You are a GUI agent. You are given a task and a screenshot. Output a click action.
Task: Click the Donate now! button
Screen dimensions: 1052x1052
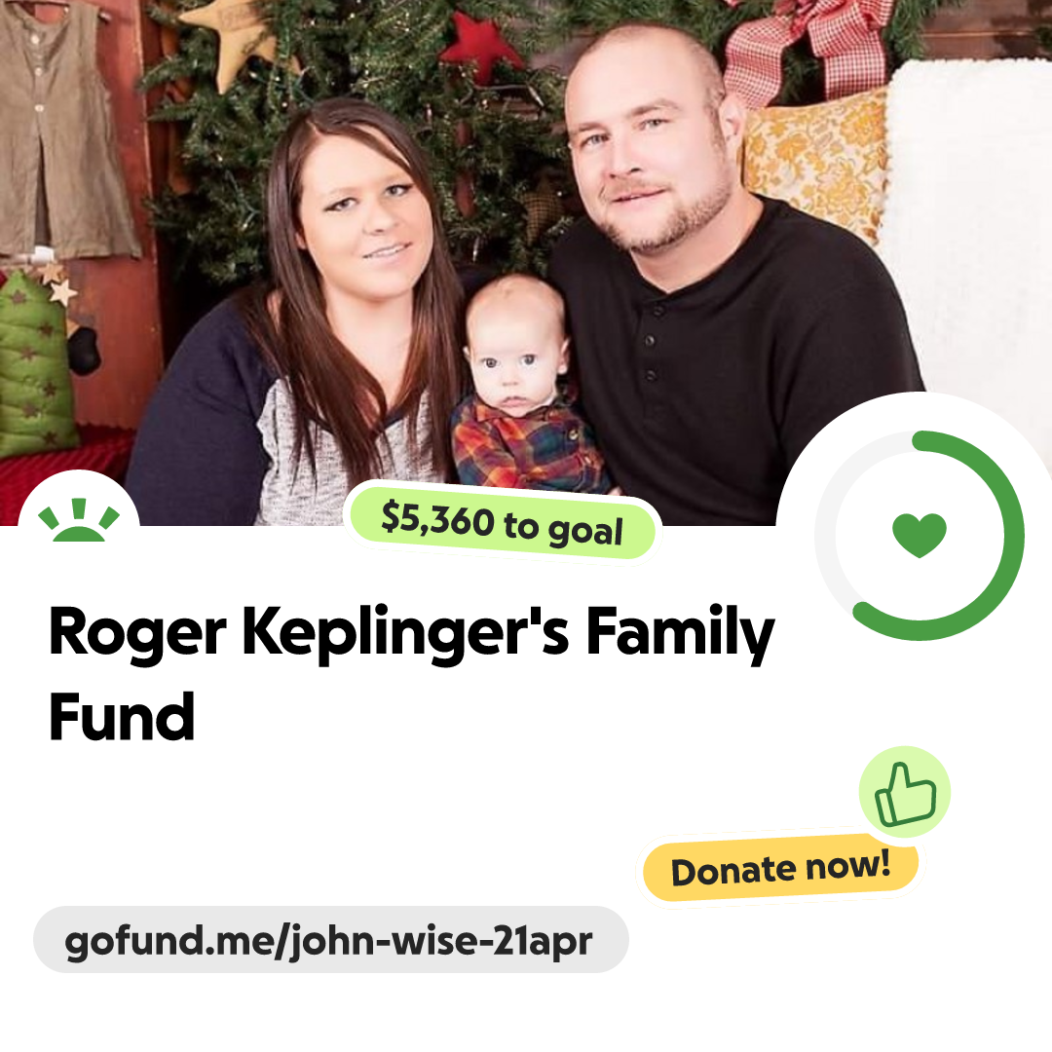[x=780, y=869]
